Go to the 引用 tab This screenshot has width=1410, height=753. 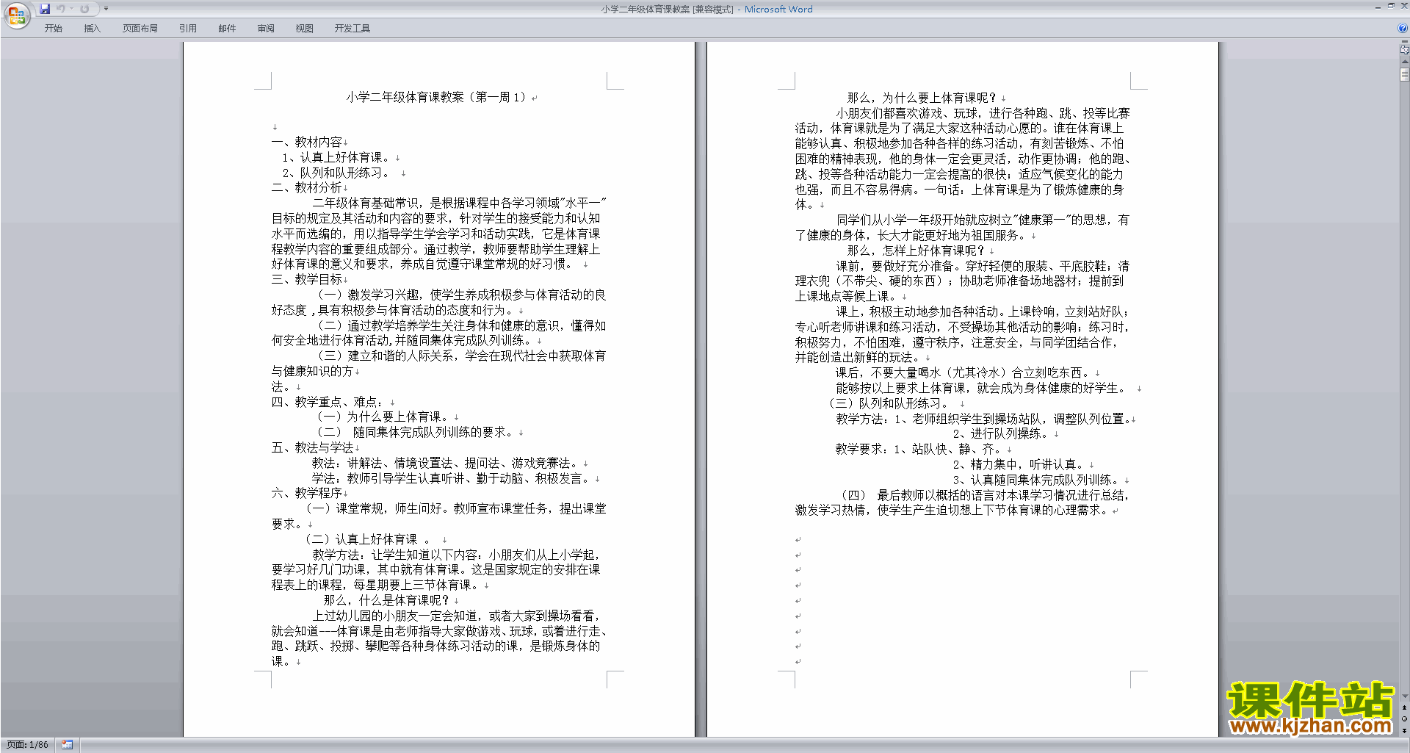[x=187, y=28]
